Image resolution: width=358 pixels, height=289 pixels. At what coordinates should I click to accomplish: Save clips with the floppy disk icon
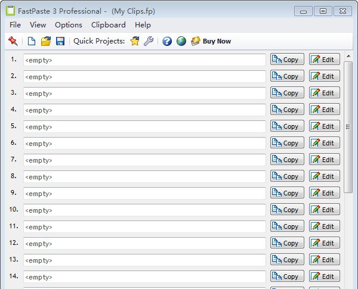(60, 41)
